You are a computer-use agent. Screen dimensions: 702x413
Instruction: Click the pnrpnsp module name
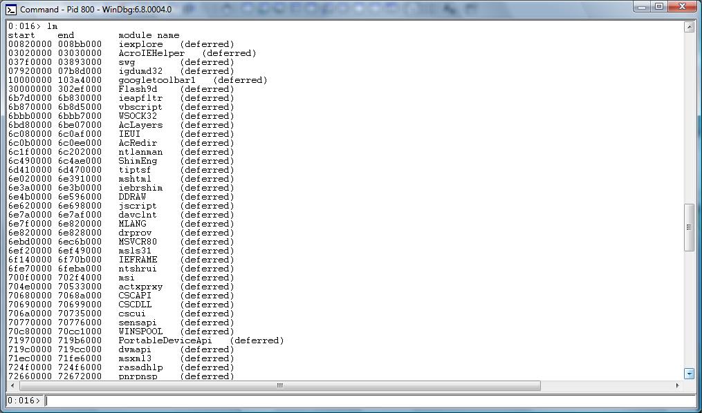point(138,376)
